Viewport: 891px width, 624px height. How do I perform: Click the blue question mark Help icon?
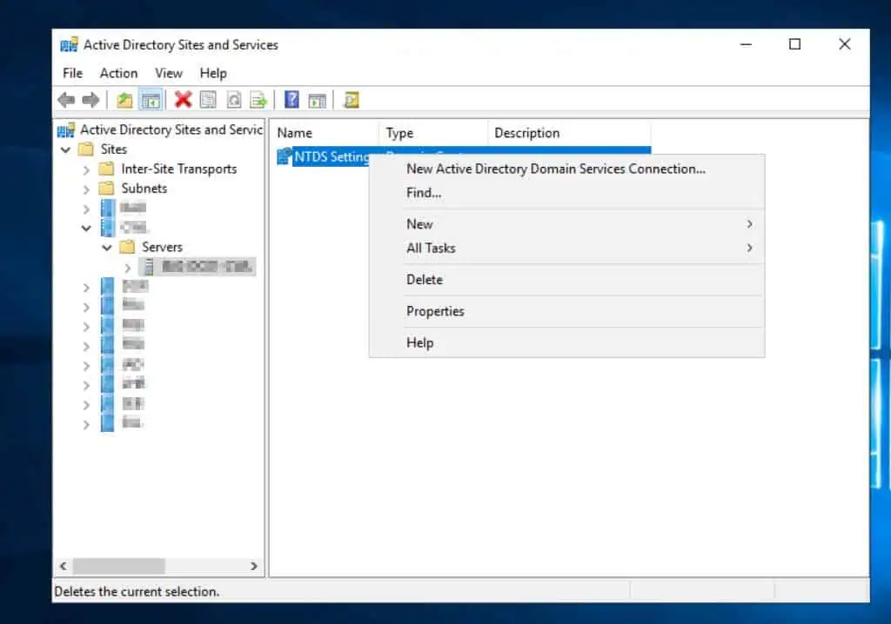(291, 100)
